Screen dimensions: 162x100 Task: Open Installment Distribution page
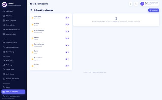point(13,30)
